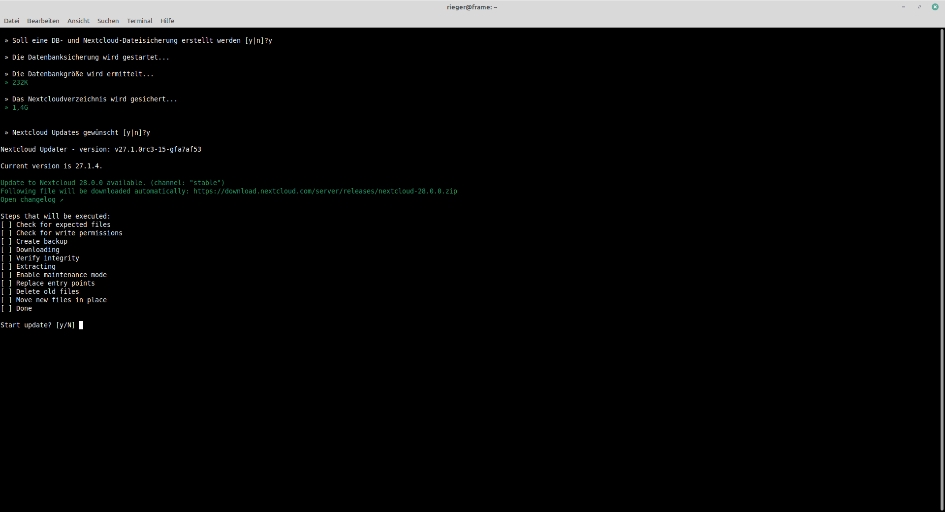Click the window title 'rieger@frame: ~'

click(x=472, y=7)
